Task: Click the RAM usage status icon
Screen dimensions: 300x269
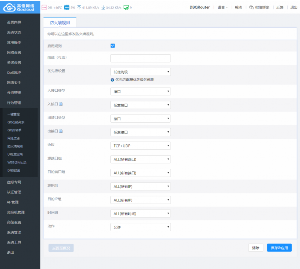Action: [x=66, y=7]
